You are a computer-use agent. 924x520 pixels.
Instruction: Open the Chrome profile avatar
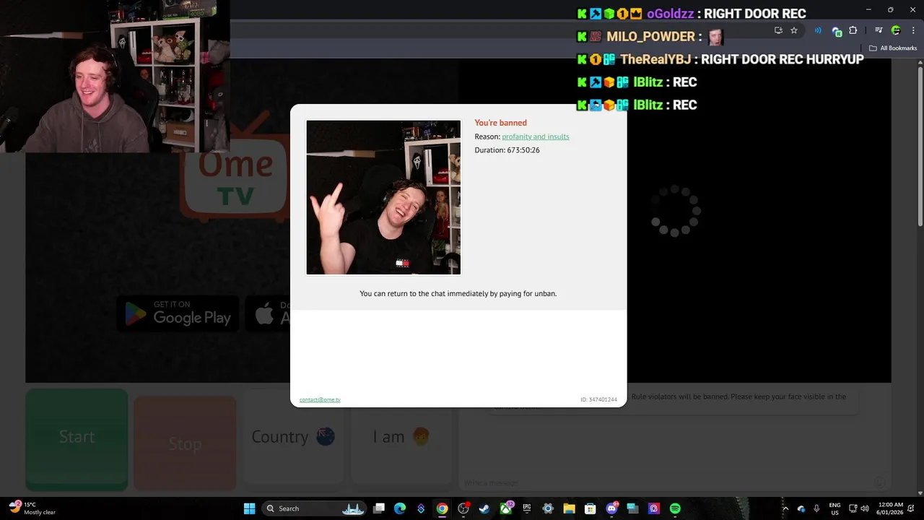click(896, 30)
